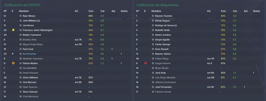
Task: Open Paul Cook's player name link
Action: [28, 49]
